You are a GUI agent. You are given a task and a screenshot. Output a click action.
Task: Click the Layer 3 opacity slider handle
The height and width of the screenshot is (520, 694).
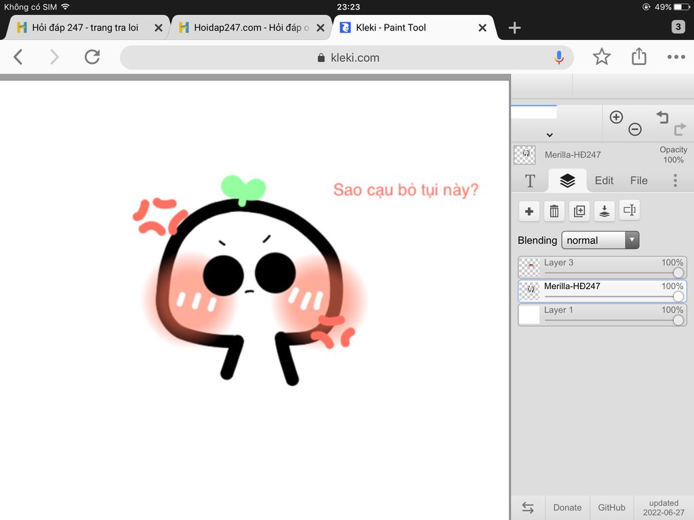(x=678, y=273)
